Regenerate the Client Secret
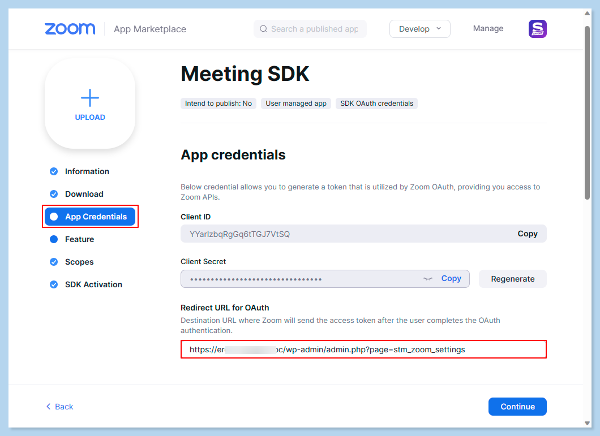Viewport: 600px width, 436px height. pos(512,279)
